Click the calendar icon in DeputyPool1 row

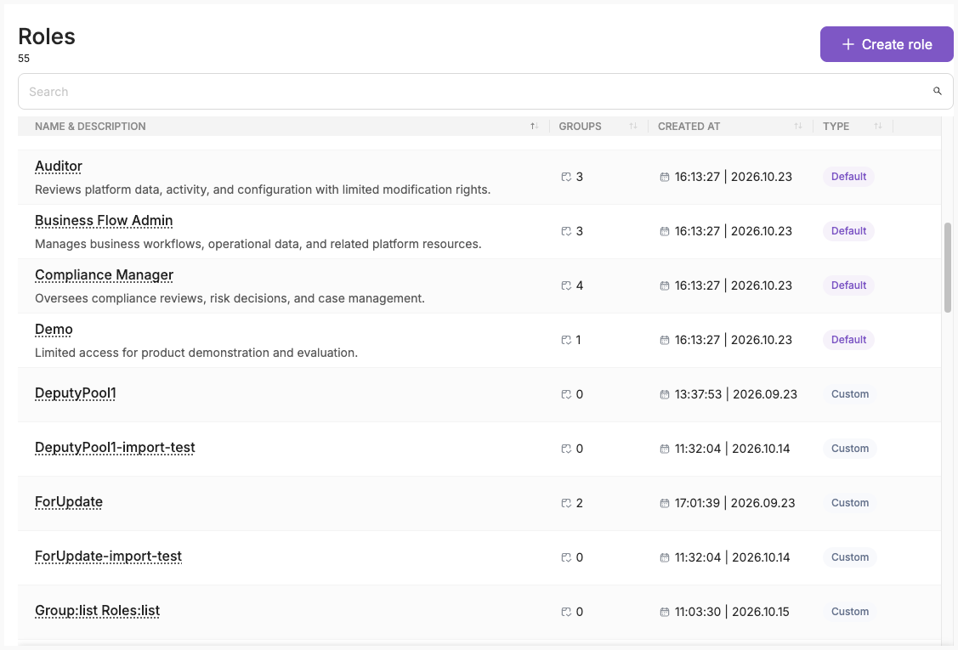665,394
